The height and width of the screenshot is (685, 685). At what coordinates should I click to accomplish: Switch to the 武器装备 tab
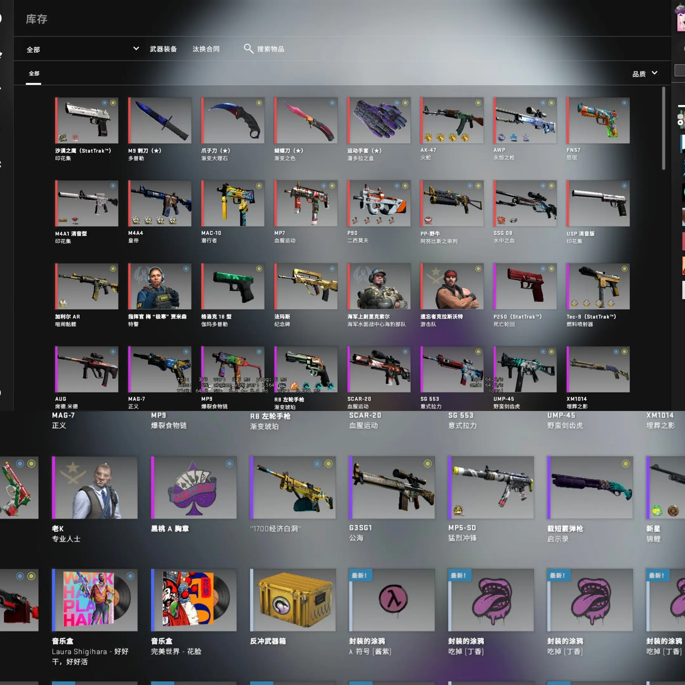[163, 49]
